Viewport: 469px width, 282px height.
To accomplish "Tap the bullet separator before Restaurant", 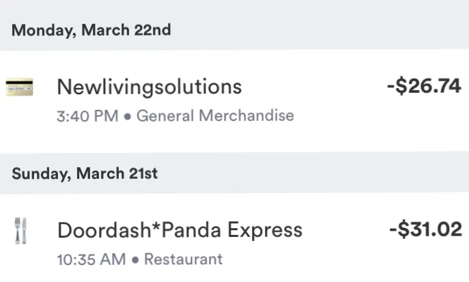I will point(135,259).
